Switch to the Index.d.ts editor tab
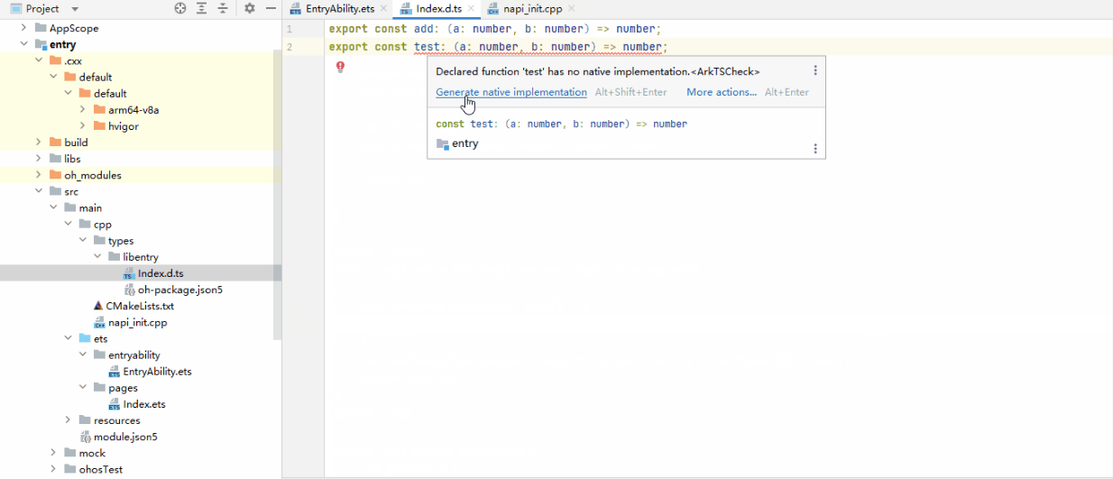 (437, 8)
